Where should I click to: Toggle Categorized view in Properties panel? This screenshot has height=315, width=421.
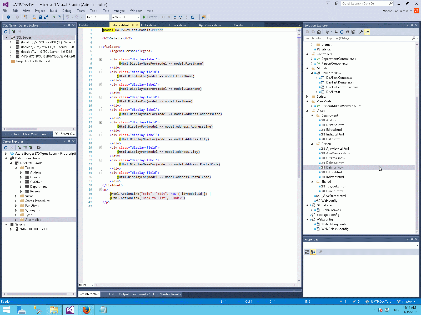(307, 252)
